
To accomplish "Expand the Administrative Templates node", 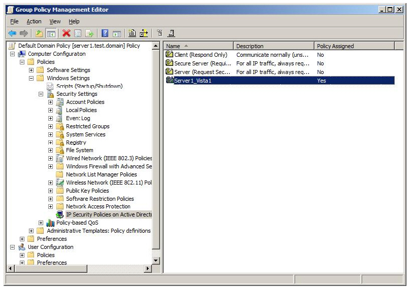I will (31, 231).
